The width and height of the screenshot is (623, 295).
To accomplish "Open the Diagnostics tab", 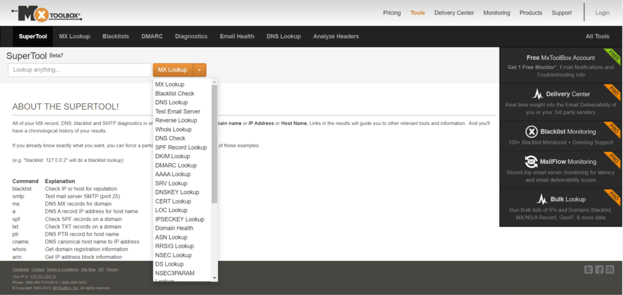I will 191,37.
